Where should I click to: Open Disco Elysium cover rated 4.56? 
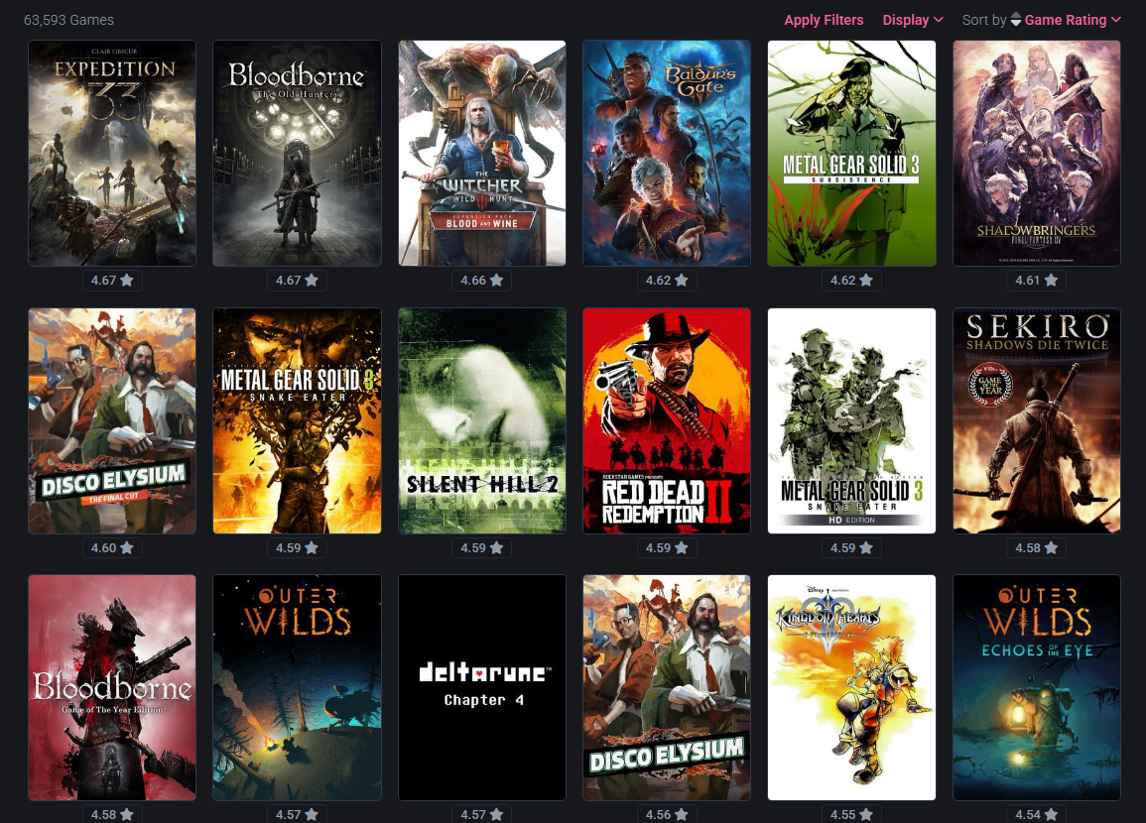point(667,688)
